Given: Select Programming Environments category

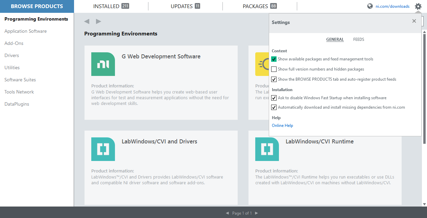Looking at the screenshot, I should (36, 19).
